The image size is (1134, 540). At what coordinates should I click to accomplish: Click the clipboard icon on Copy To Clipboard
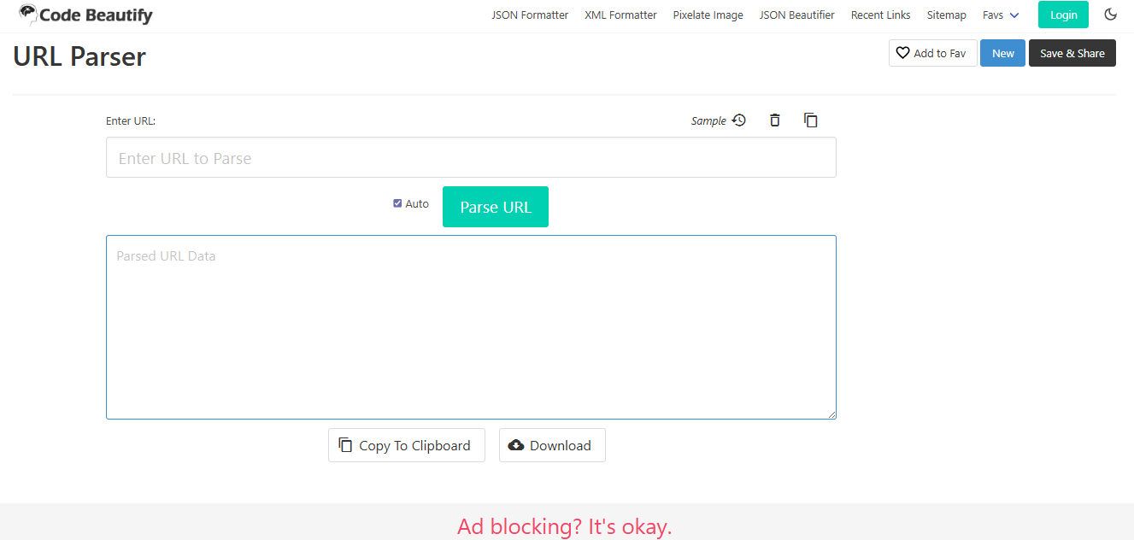click(x=345, y=445)
